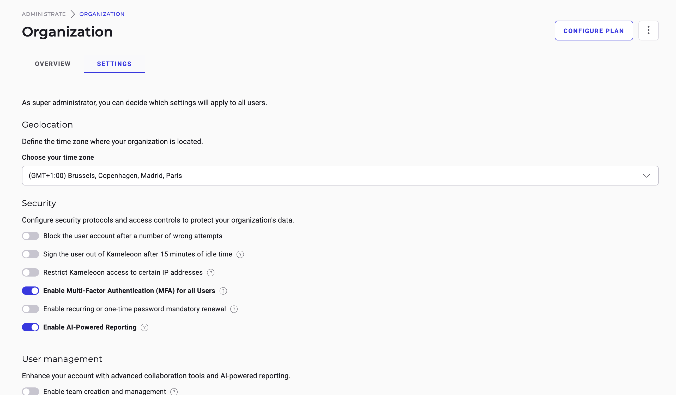Enable blocking account after wrong attempts
The width and height of the screenshot is (676, 395).
(31, 236)
